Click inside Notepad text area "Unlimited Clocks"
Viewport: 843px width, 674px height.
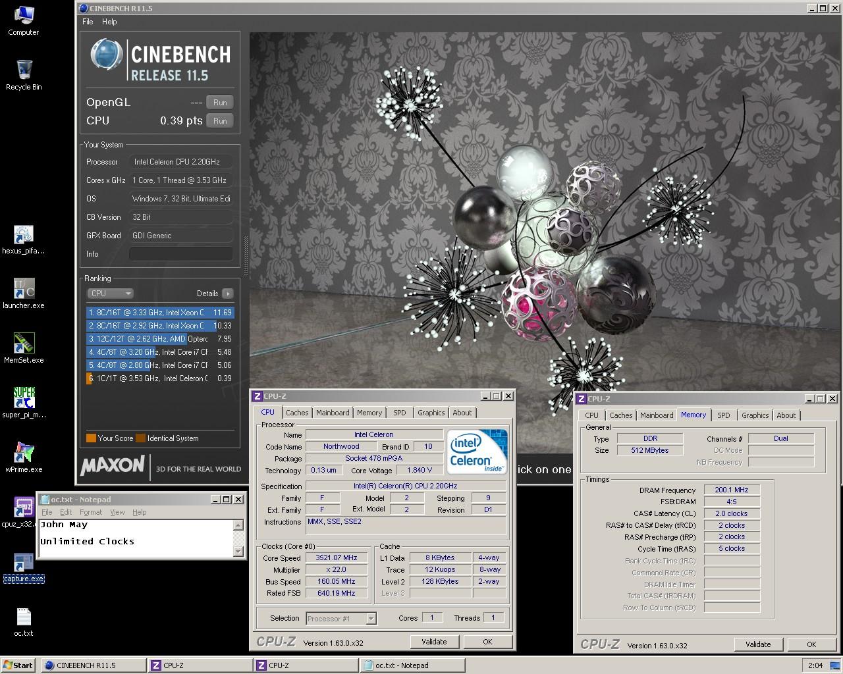coord(87,541)
